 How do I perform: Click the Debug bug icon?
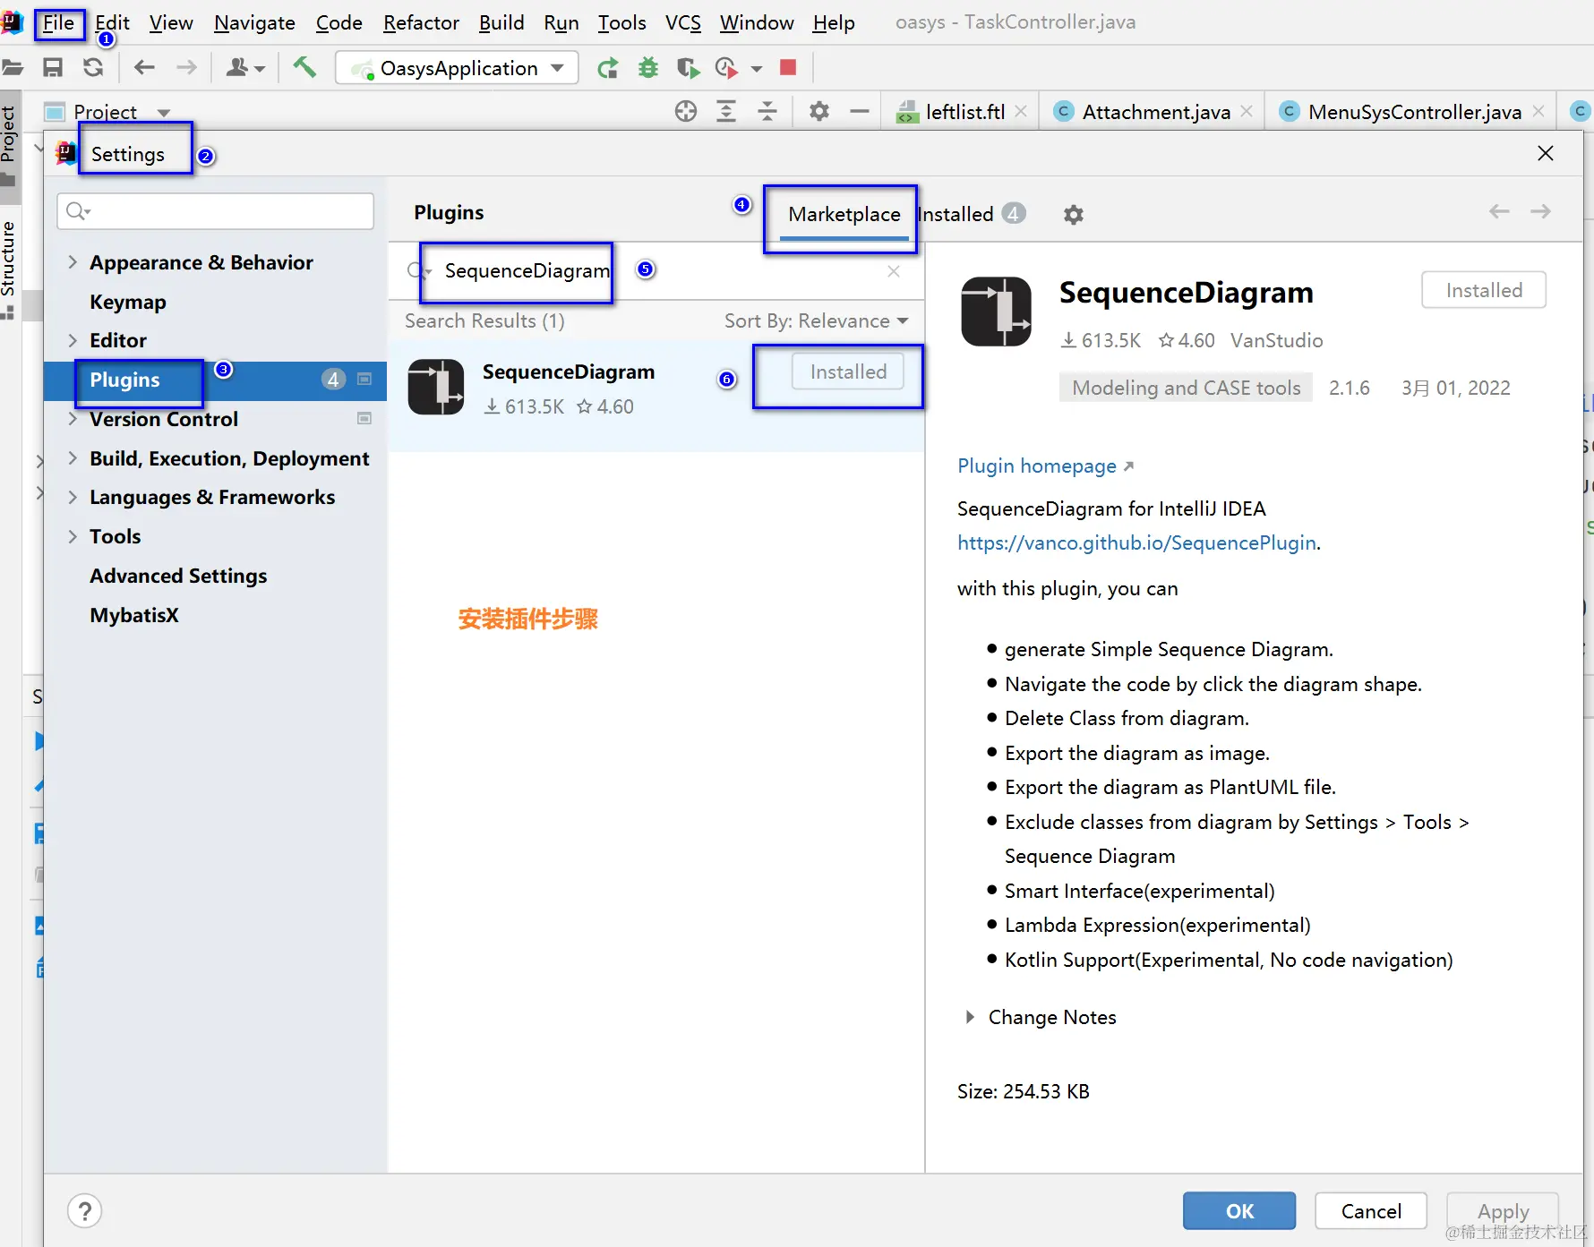pos(648,67)
